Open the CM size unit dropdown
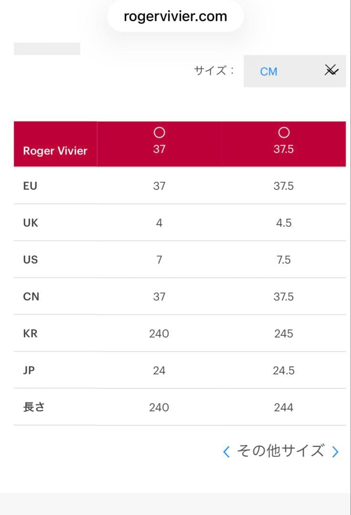This screenshot has width=351, height=515. pos(294,71)
